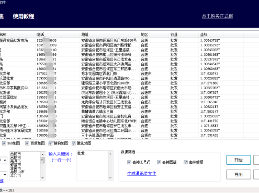Viewport: 259px width, 193px height.
Task: Uncheck the 去除重复 filter
Action: [x=186, y=162]
